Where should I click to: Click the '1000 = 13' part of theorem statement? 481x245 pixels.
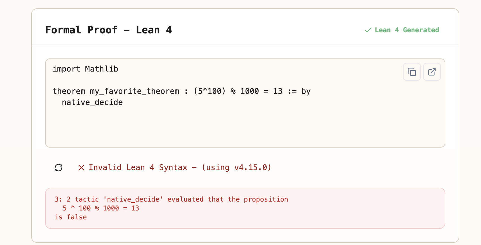click(x=261, y=91)
